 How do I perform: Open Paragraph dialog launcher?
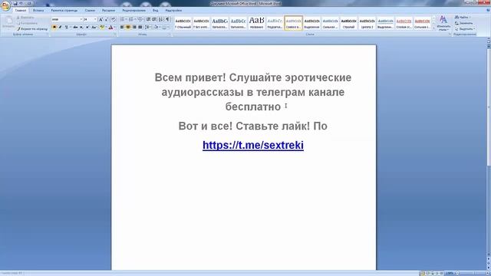click(170, 34)
